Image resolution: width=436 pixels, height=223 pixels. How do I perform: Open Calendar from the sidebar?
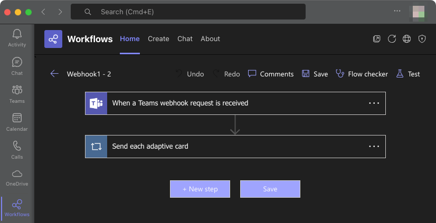(x=17, y=122)
